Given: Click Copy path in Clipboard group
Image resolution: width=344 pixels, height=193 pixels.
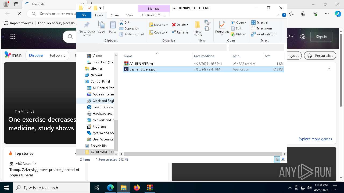Looking at the screenshot, I should point(129,28).
